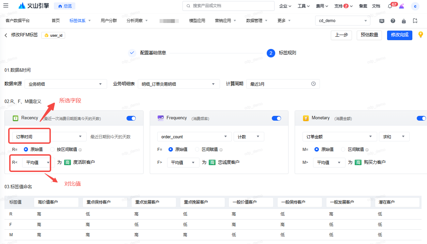Click the notification bell icon
This screenshot has width=427, height=244.
point(390,6)
